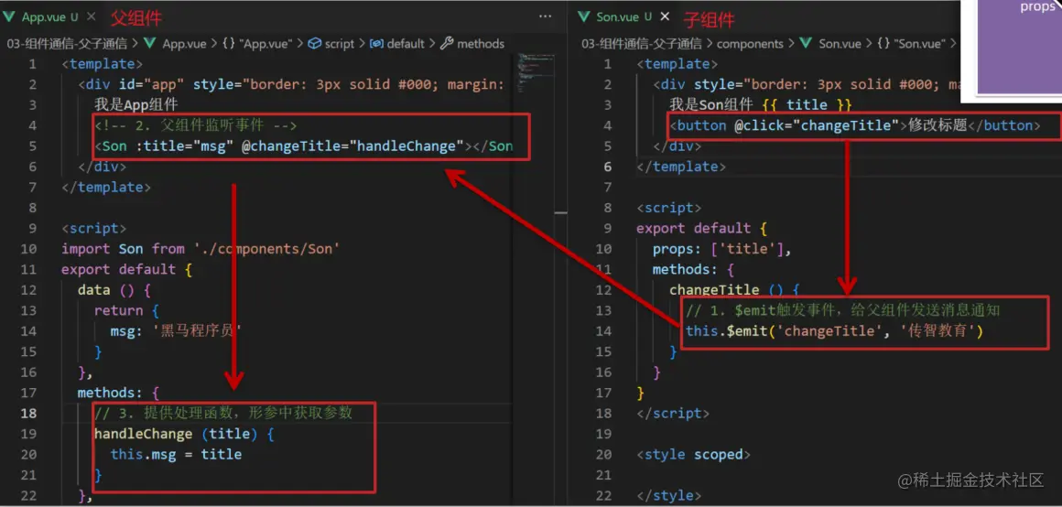The width and height of the screenshot is (1062, 507).
Task: Click 'props: ['title'],' line in Son.vue
Action: tap(722, 249)
